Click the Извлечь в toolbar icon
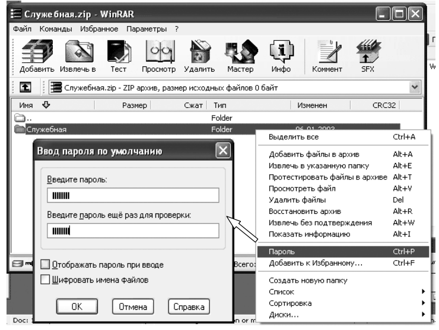 (x=78, y=56)
